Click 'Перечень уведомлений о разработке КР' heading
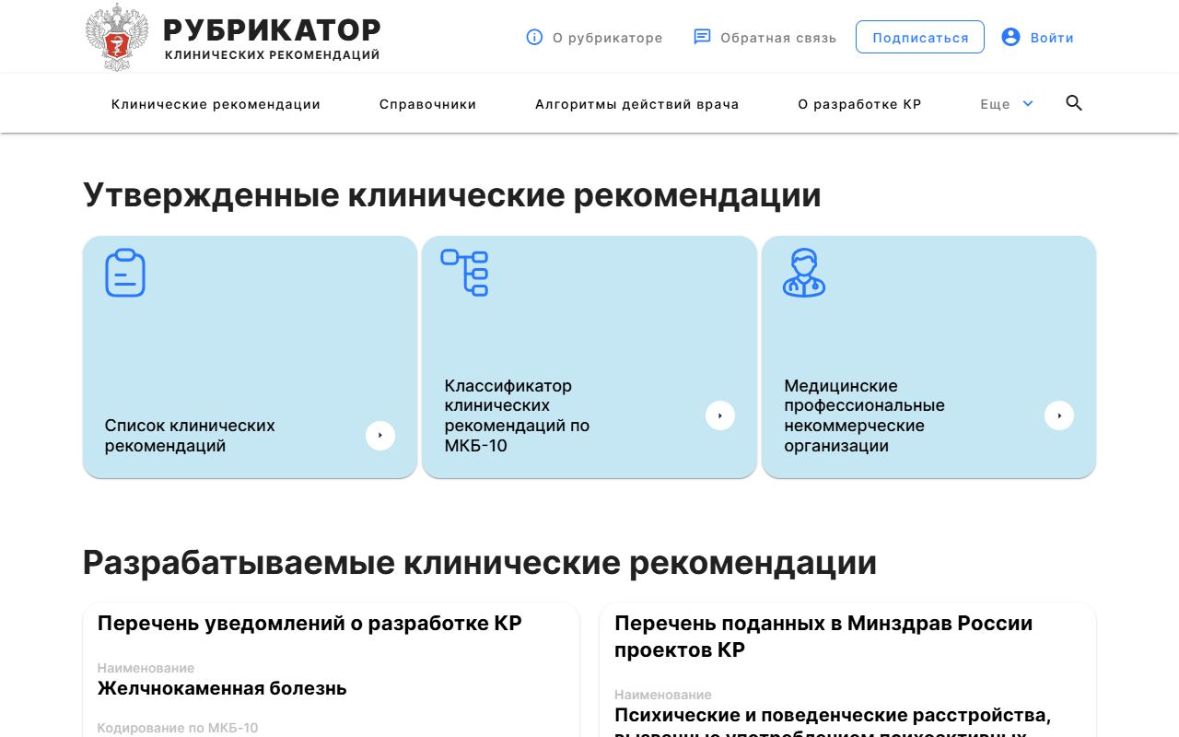Screen dimensions: 1179x737 (309, 624)
